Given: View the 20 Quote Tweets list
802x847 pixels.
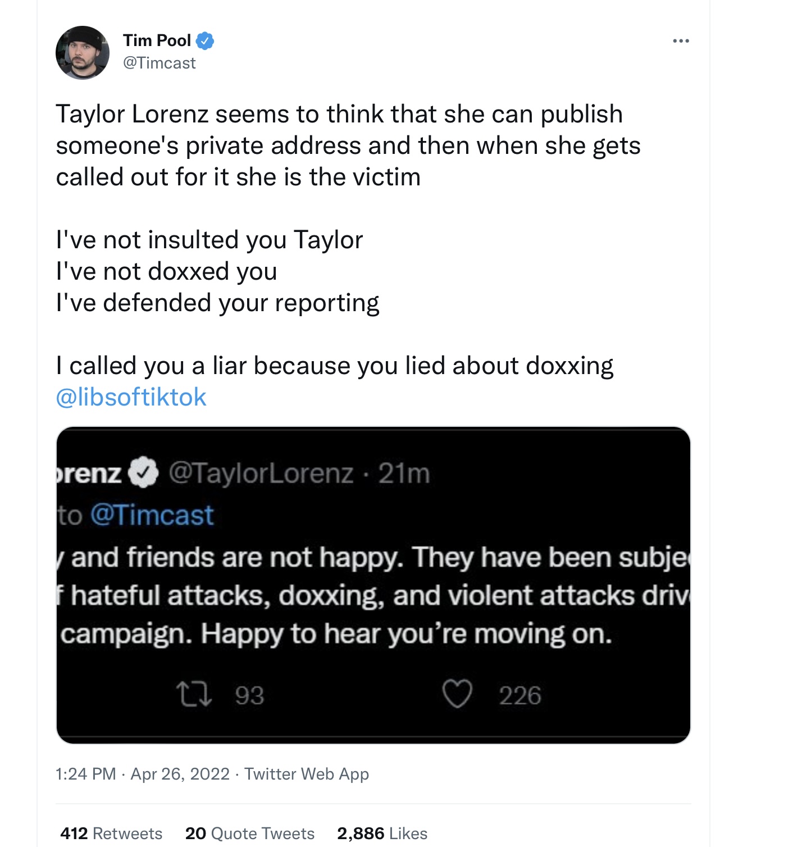Looking at the screenshot, I should pos(250,833).
